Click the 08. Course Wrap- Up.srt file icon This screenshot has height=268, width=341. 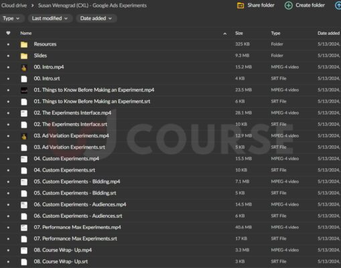point(24,262)
